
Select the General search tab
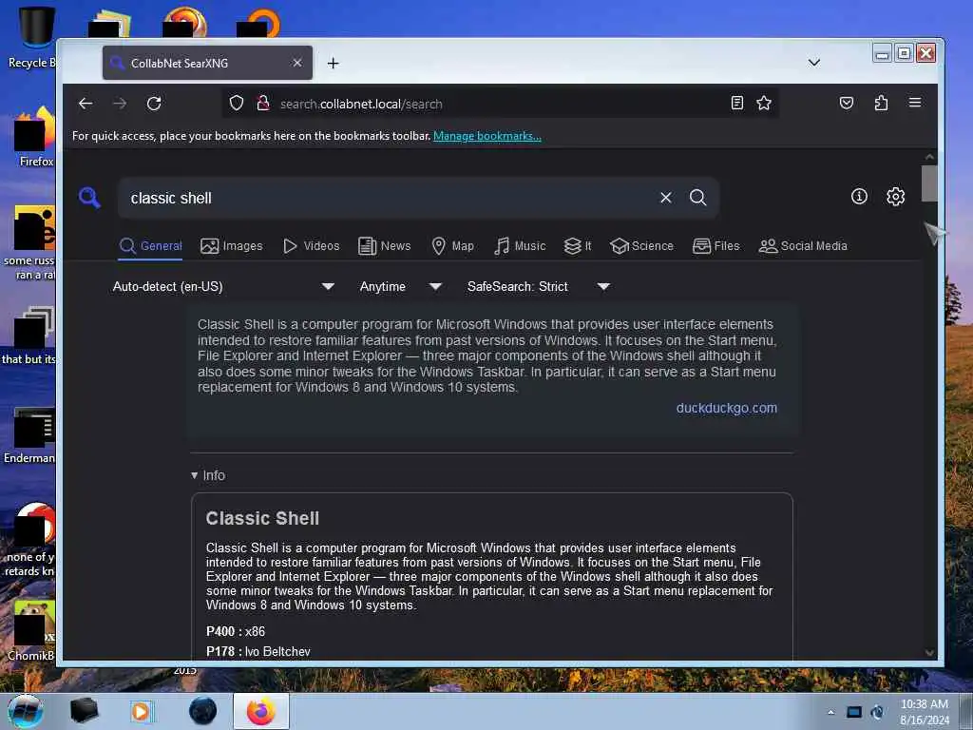coord(151,246)
